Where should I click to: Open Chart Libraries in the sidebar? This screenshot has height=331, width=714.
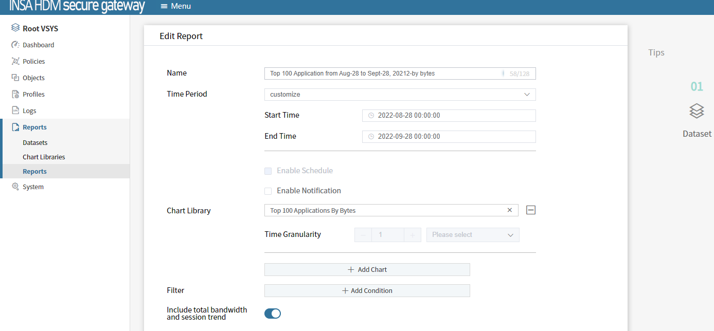44,157
